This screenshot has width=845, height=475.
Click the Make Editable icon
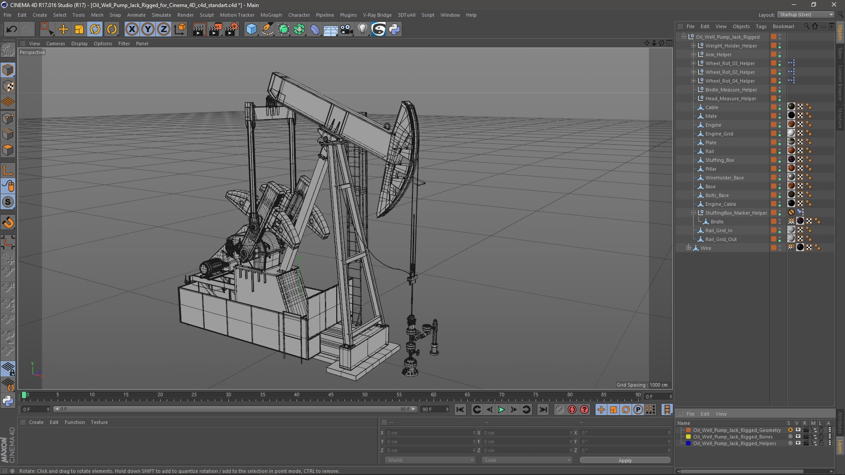8,51
